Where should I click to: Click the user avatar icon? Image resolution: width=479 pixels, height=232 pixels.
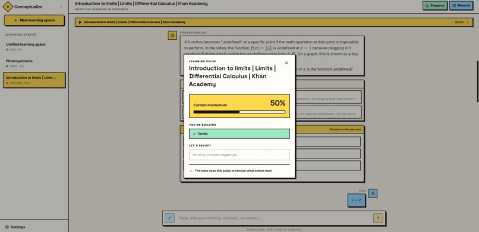(x=373, y=193)
